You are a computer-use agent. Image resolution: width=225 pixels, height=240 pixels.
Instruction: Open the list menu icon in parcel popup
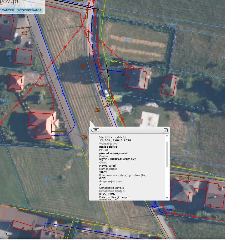click(95, 130)
